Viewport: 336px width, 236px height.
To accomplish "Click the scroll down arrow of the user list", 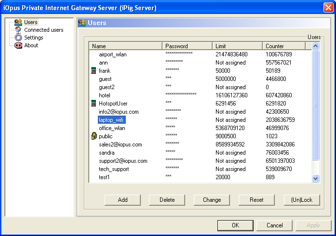I will pos(315,178).
